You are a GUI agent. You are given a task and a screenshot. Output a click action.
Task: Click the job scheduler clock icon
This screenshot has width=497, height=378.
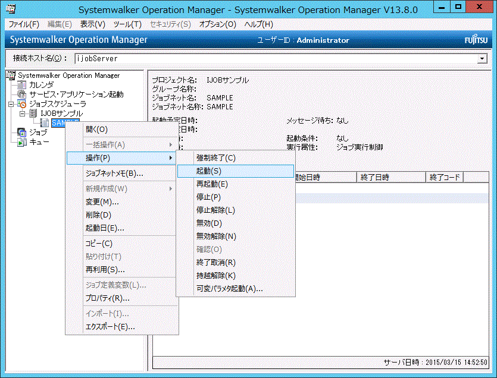click(x=22, y=104)
